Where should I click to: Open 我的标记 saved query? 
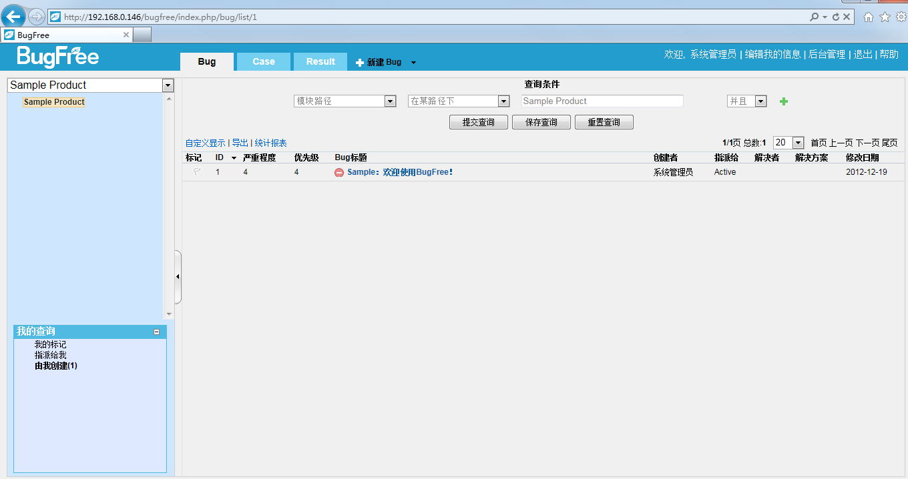pyautogui.click(x=51, y=345)
